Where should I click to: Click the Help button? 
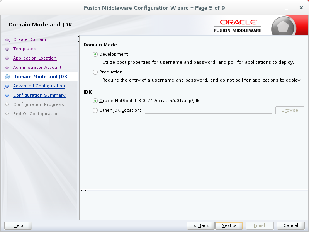[18, 225]
